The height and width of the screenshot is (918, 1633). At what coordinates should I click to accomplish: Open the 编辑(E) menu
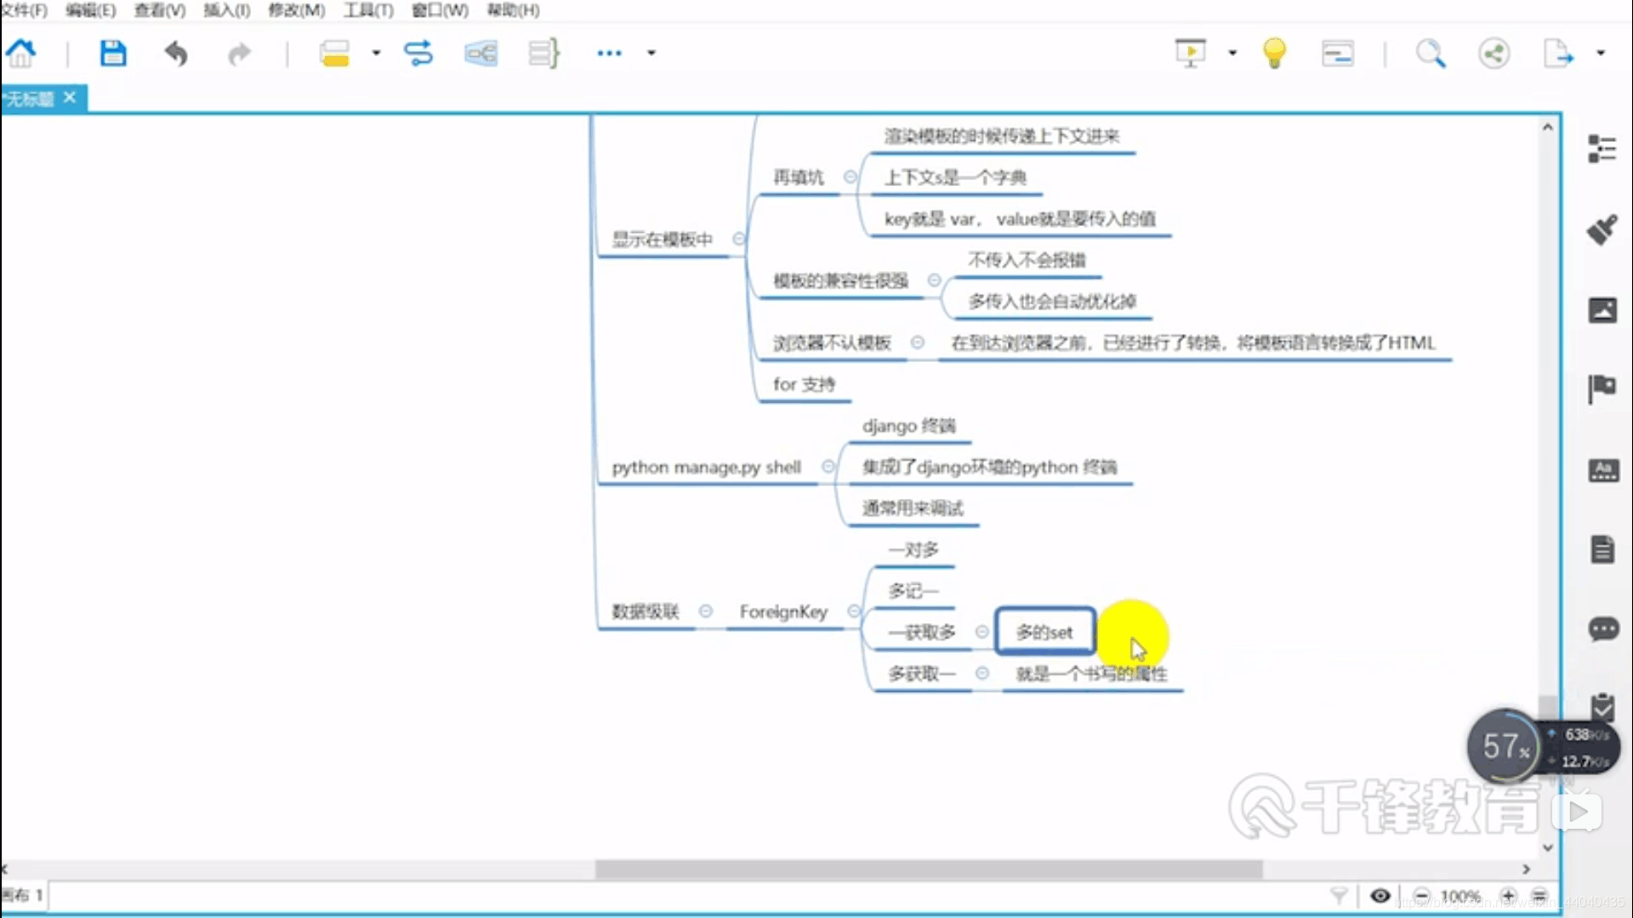point(90,10)
